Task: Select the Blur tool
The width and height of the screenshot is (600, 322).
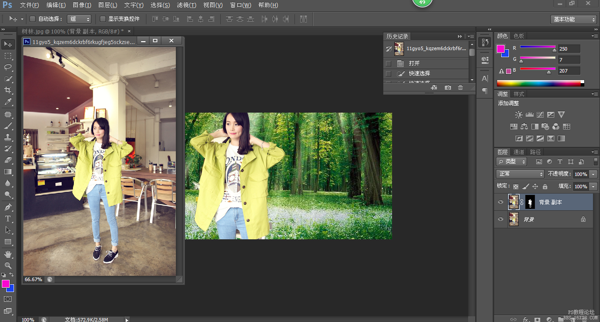Action: point(8,183)
